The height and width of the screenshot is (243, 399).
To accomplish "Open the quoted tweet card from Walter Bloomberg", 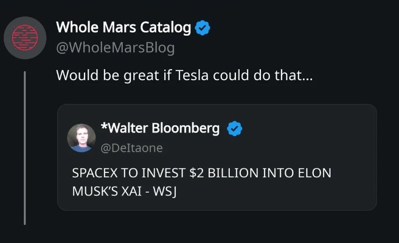I will click(x=217, y=157).
